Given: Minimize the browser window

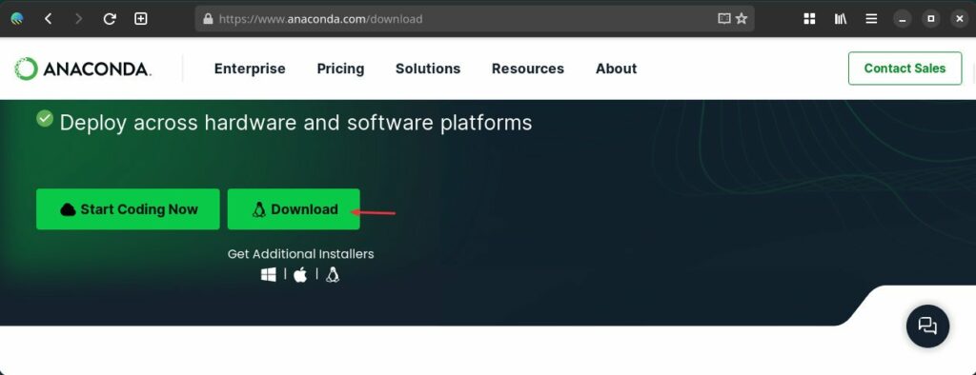Looking at the screenshot, I should pos(902,19).
